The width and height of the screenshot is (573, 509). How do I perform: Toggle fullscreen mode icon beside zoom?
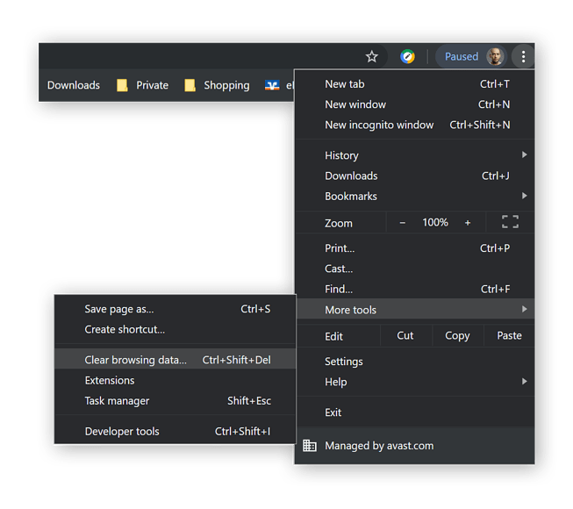click(510, 222)
